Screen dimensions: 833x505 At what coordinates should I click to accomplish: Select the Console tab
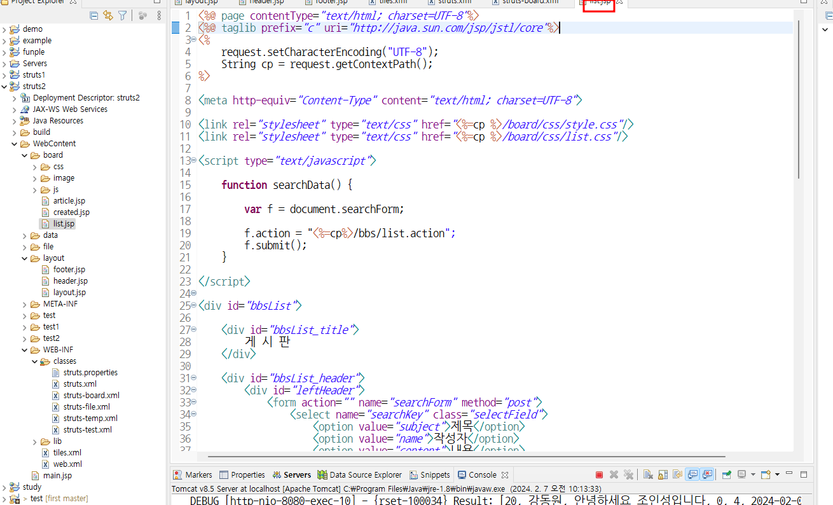tap(477, 474)
